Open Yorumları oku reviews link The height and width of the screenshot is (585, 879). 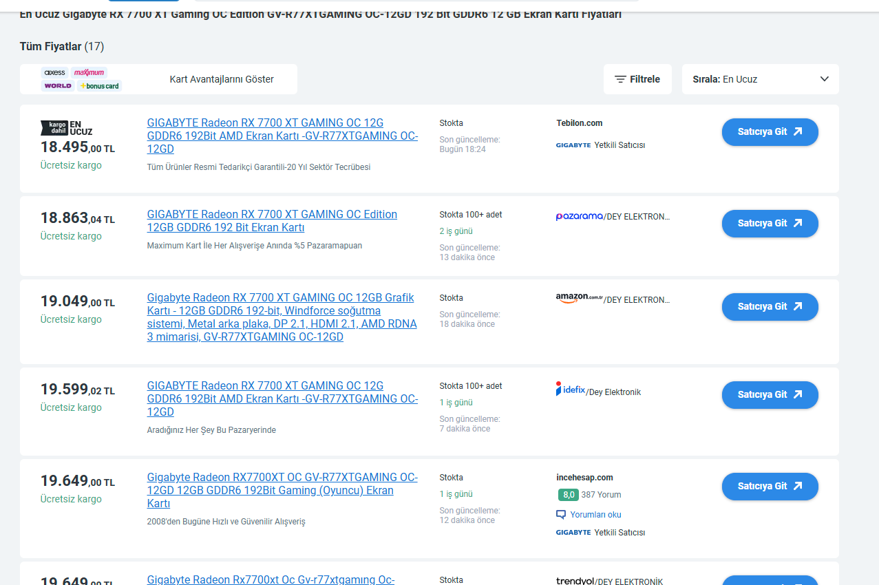[x=589, y=515]
